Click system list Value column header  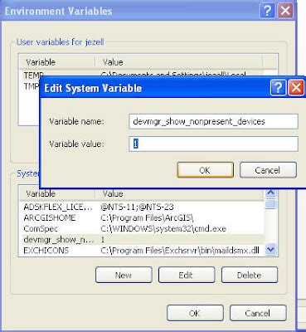point(180,193)
